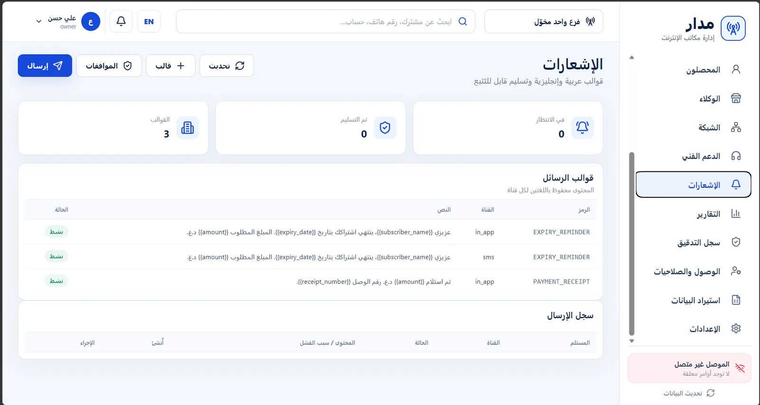Click the أنشئ column header

[158, 342]
